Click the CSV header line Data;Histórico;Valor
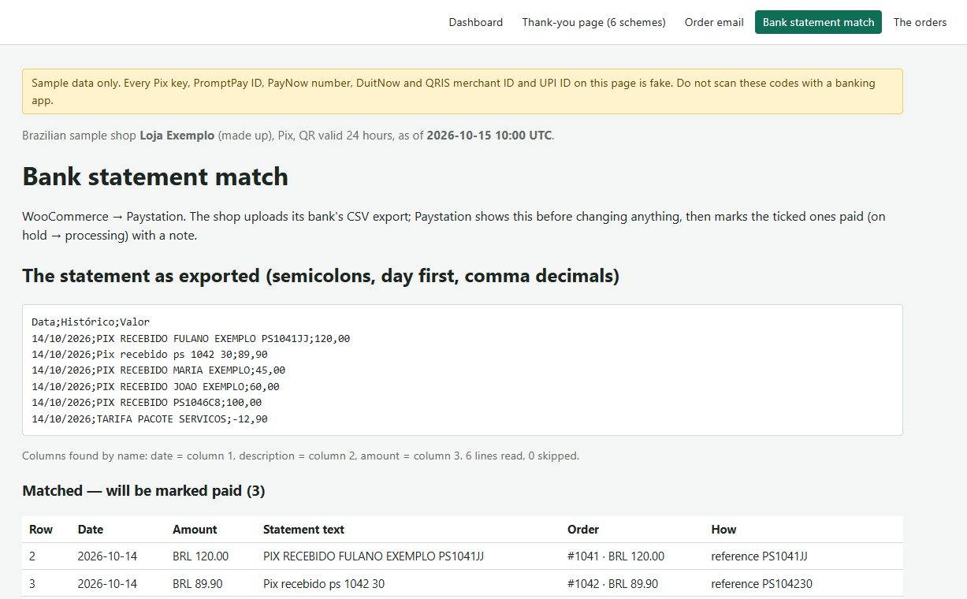The image size is (967, 599). [x=91, y=322]
